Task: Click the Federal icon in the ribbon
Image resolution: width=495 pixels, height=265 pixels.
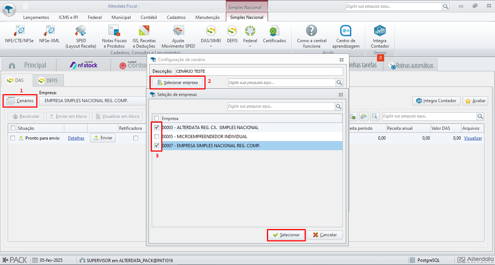Action: click(250, 31)
